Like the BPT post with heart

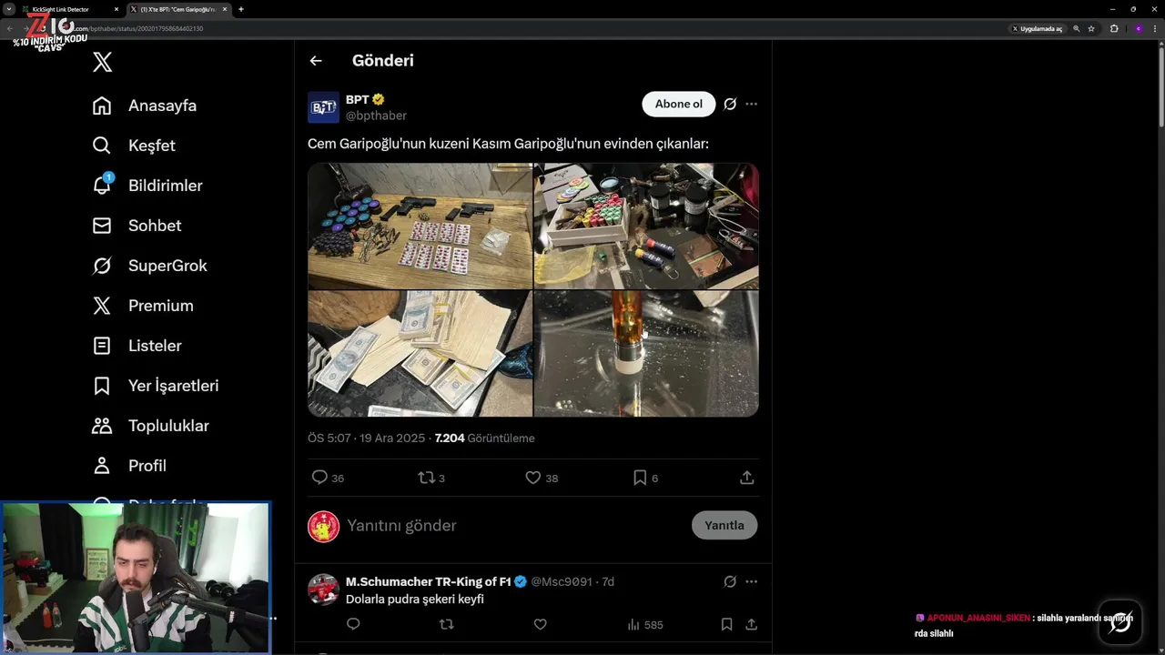pos(533,478)
